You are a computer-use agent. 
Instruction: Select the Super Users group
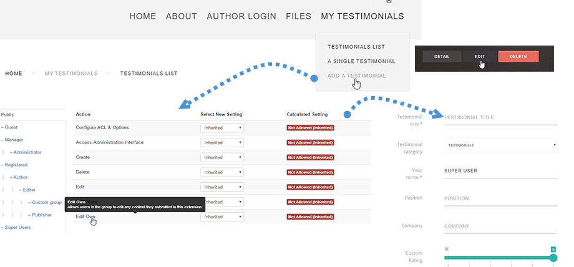(x=17, y=227)
